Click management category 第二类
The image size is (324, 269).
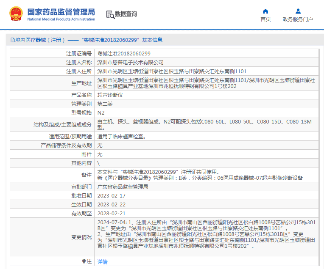tap(105, 104)
